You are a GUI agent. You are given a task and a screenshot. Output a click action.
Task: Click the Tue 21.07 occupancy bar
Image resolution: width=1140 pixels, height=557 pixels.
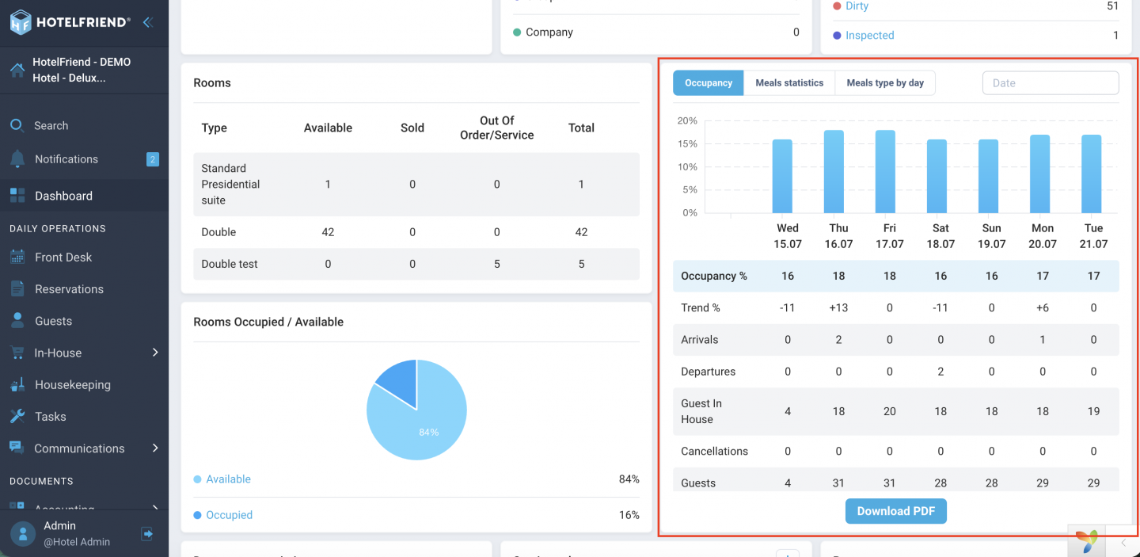(1092, 174)
